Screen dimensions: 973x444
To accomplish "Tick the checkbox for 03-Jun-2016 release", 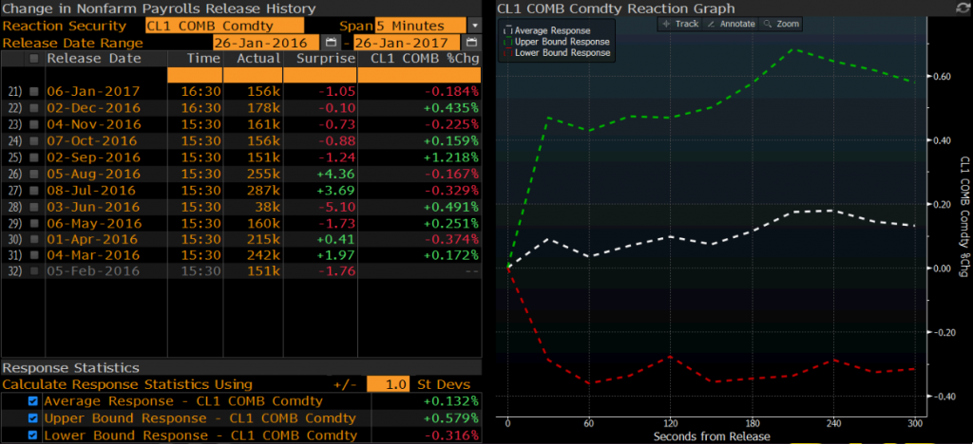I will (x=34, y=206).
